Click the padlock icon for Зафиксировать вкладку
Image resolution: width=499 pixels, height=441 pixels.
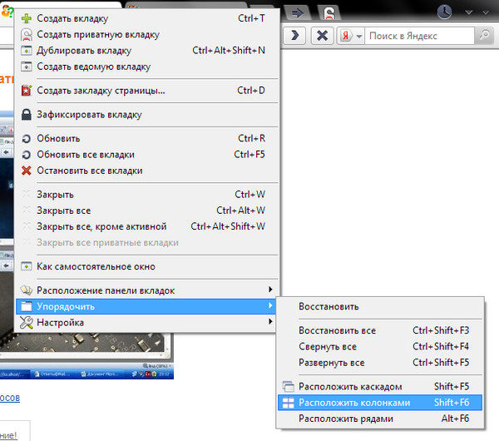tap(26, 115)
